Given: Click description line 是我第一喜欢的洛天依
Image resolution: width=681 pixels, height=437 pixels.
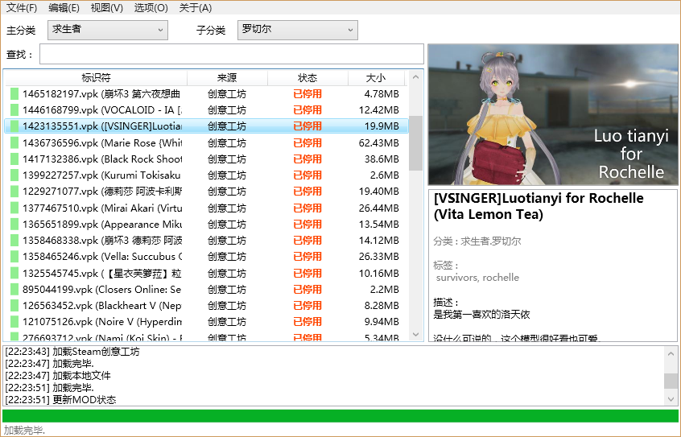Looking at the screenshot, I should pos(481,314).
